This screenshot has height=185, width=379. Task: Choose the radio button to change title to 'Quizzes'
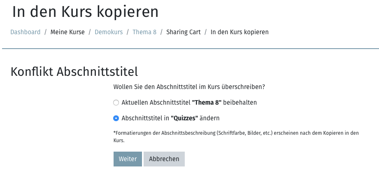[x=116, y=118]
